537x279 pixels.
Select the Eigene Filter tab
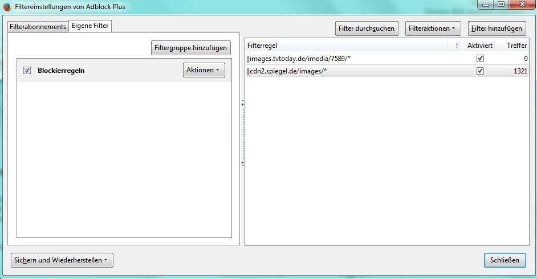click(x=90, y=26)
